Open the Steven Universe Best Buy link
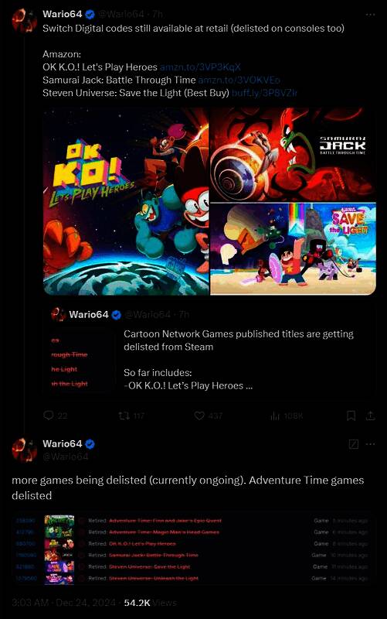The height and width of the screenshot is (619, 387). (264, 93)
